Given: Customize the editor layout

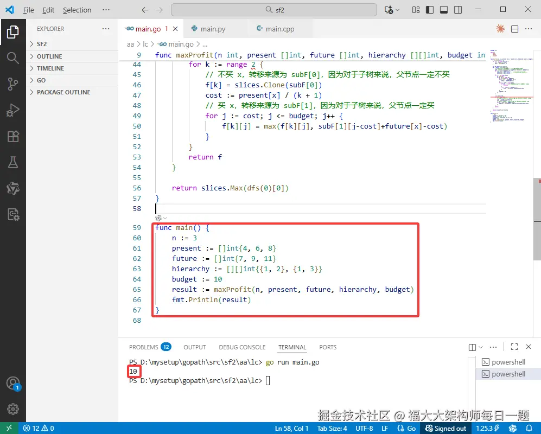Looking at the screenshot, I should [x=416, y=10].
